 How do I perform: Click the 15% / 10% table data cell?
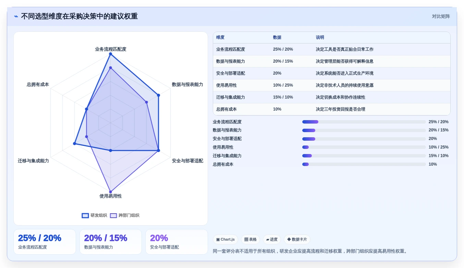click(x=283, y=97)
